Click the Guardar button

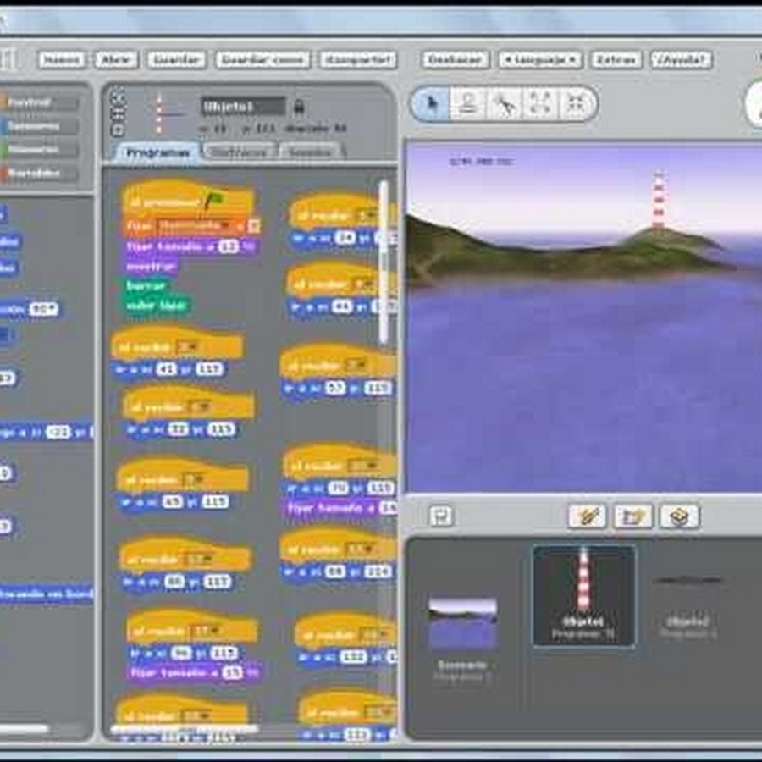coord(176,60)
